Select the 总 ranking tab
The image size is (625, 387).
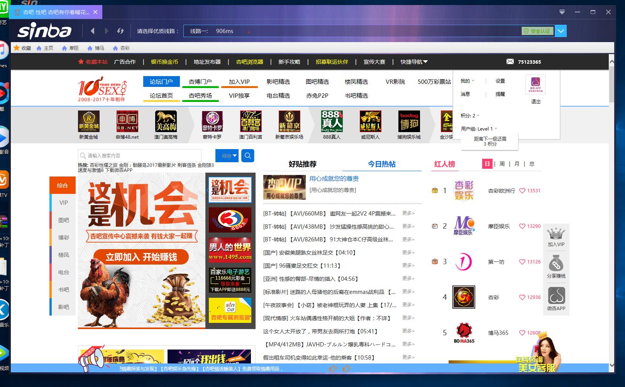point(532,164)
